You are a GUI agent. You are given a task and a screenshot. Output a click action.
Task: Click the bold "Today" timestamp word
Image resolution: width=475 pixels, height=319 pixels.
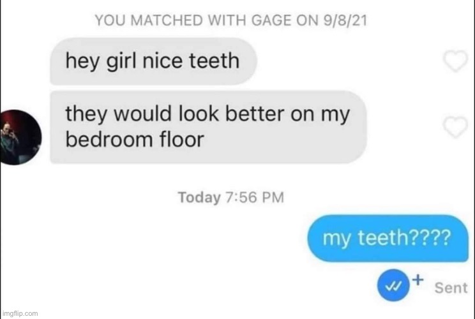tap(199, 198)
